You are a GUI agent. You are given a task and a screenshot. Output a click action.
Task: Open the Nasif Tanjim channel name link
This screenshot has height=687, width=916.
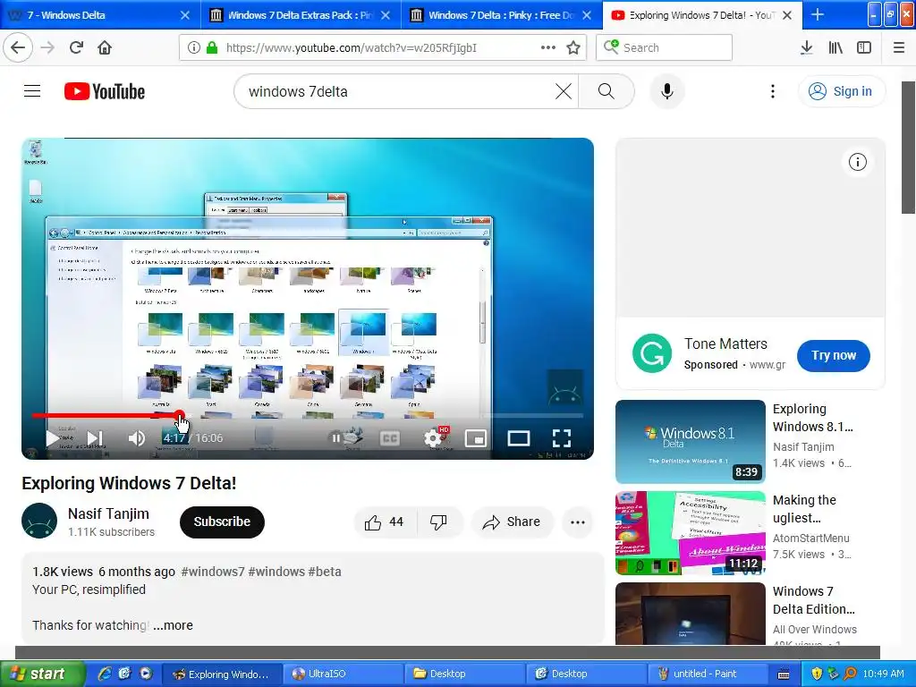click(108, 513)
